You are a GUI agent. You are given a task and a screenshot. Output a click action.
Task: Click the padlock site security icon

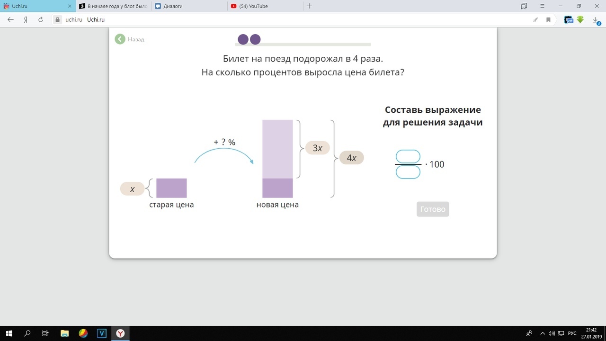click(x=57, y=20)
